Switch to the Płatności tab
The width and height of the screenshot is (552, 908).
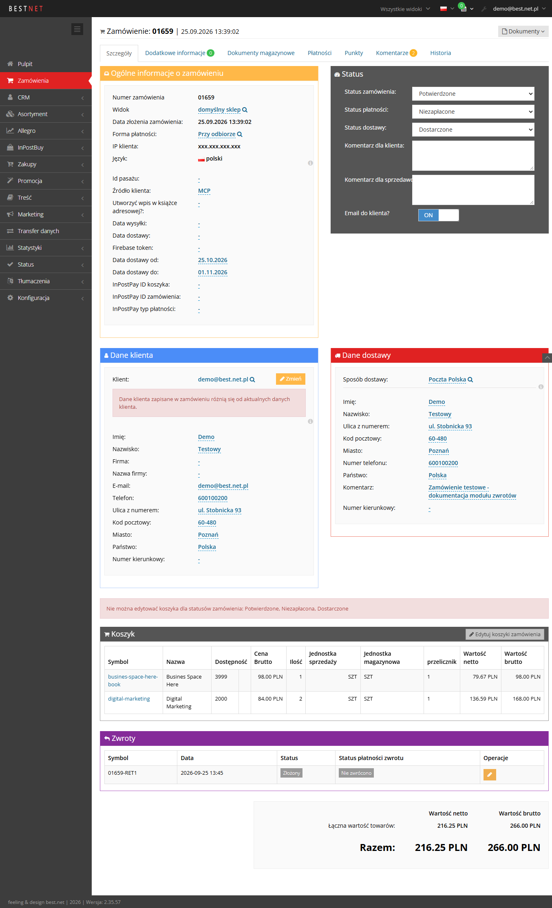coord(320,53)
